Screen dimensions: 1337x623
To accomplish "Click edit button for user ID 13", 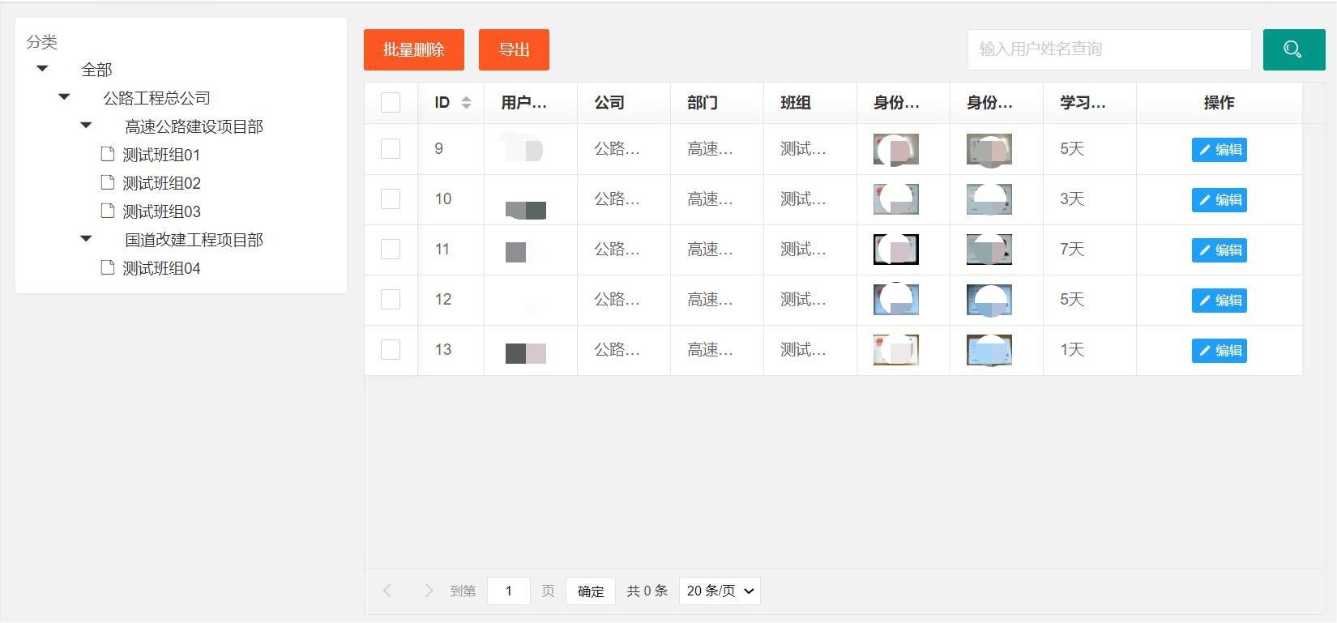I will pyautogui.click(x=1219, y=351).
